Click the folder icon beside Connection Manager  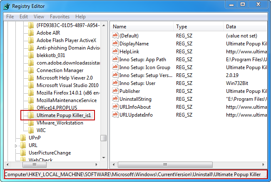[31, 70]
